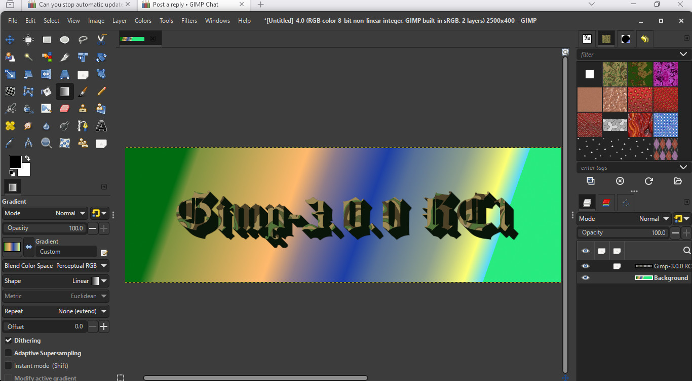Select the Flip tool
The image size is (692, 381).
pos(47,74)
